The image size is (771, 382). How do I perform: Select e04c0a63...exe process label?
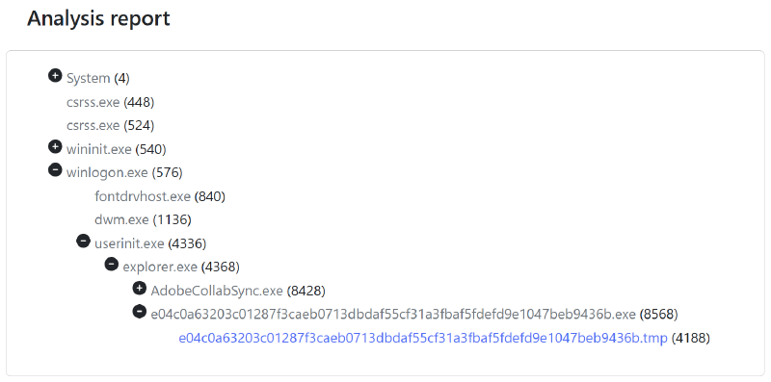393,315
